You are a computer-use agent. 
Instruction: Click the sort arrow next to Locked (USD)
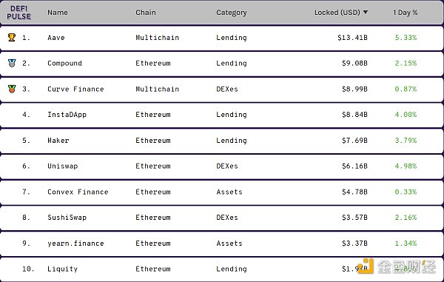click(366, 12)
